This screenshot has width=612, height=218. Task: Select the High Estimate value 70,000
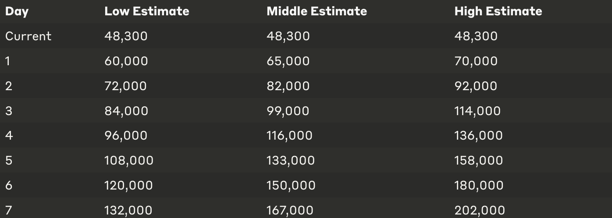point(476,61)
